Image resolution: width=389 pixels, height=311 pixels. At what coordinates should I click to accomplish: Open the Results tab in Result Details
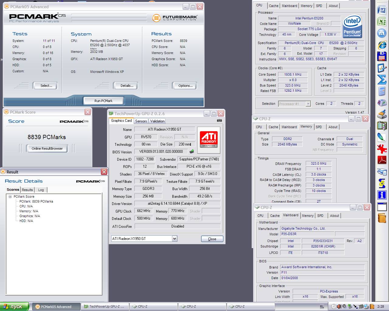click(27, 190)
